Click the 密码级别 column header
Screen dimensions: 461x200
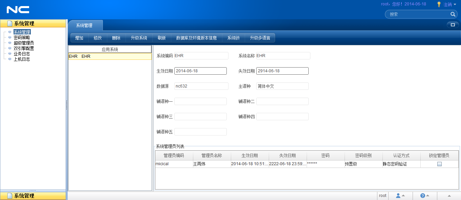tap(364, 155)
